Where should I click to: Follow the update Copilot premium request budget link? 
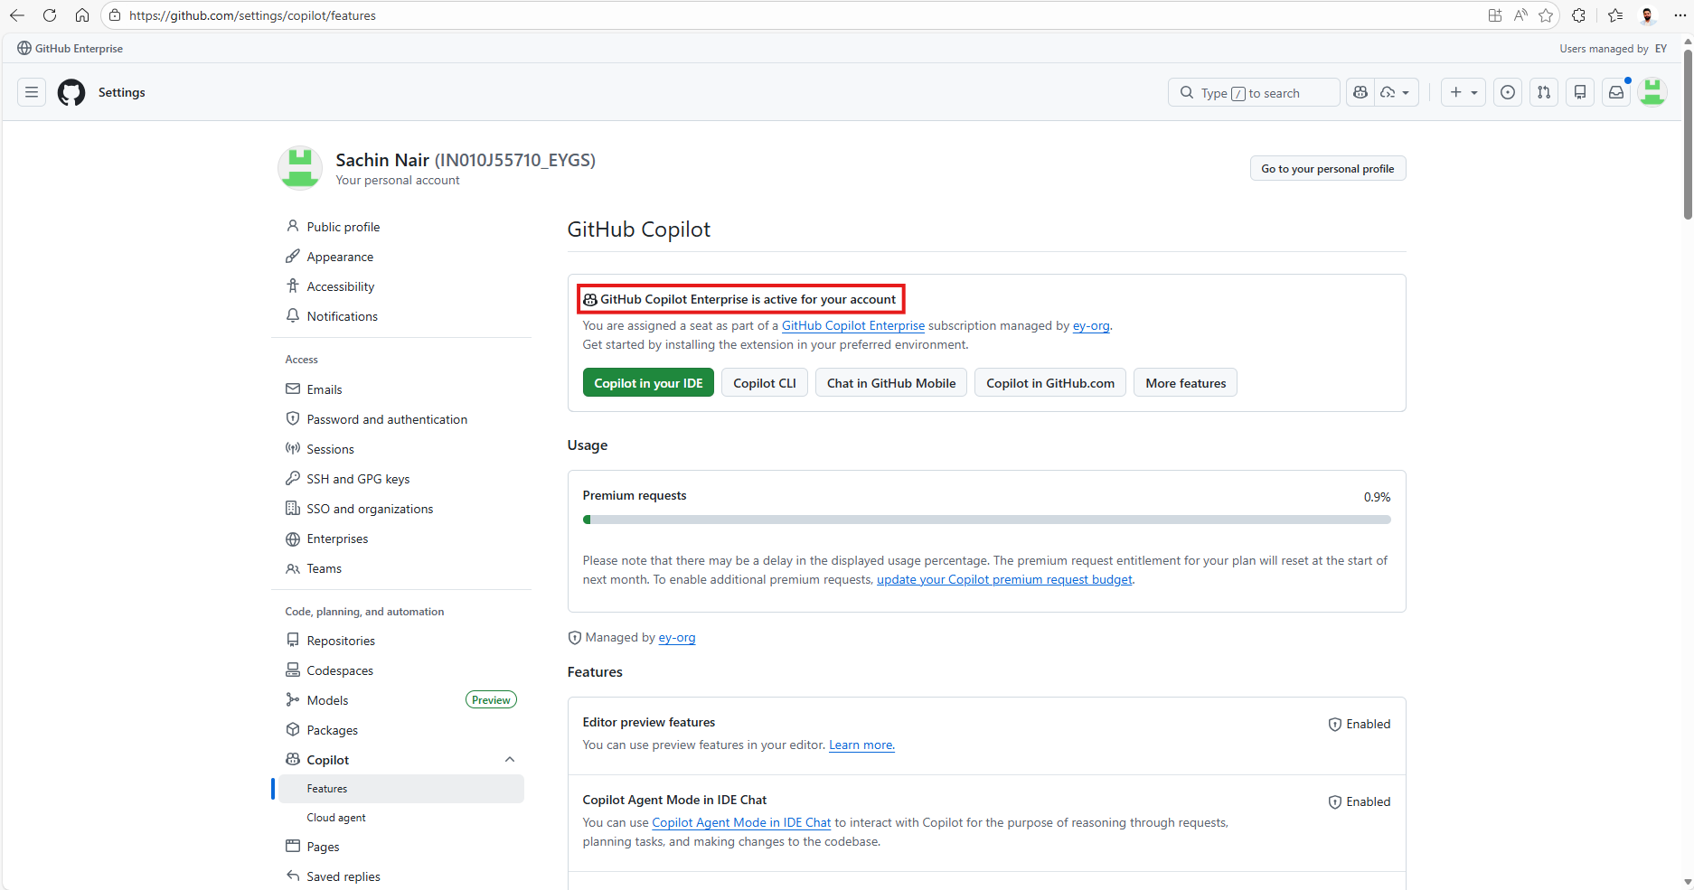[x=1003, y=579]
